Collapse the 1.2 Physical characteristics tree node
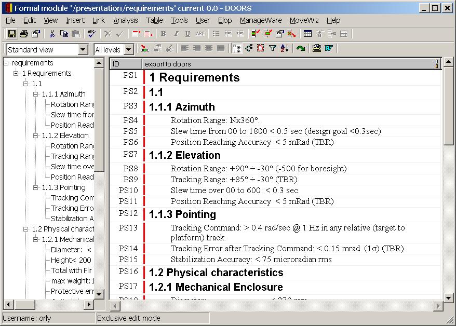 point(26,229)
